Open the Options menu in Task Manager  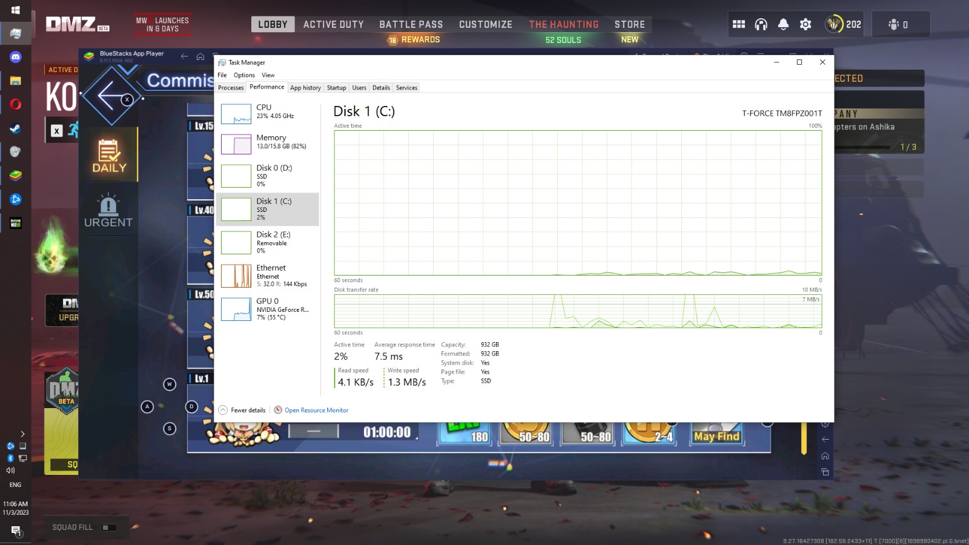[x=244, y=75]
